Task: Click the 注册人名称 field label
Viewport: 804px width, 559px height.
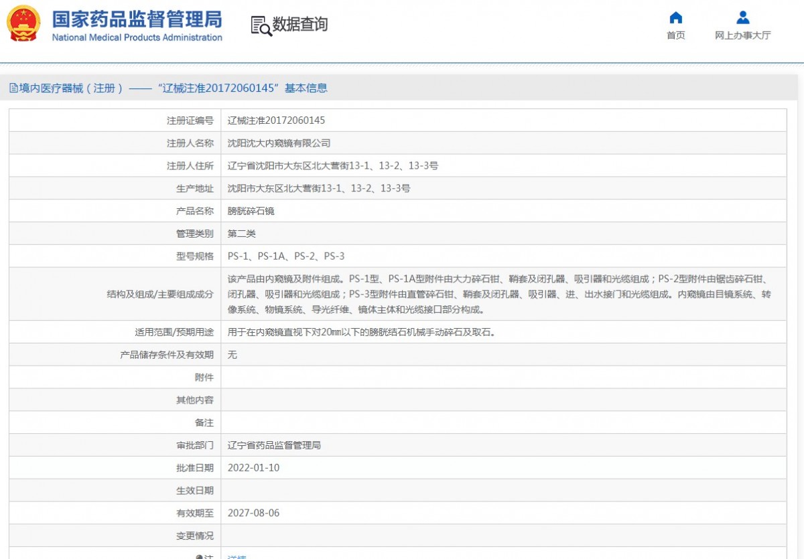Action: [x=190, y=143]
